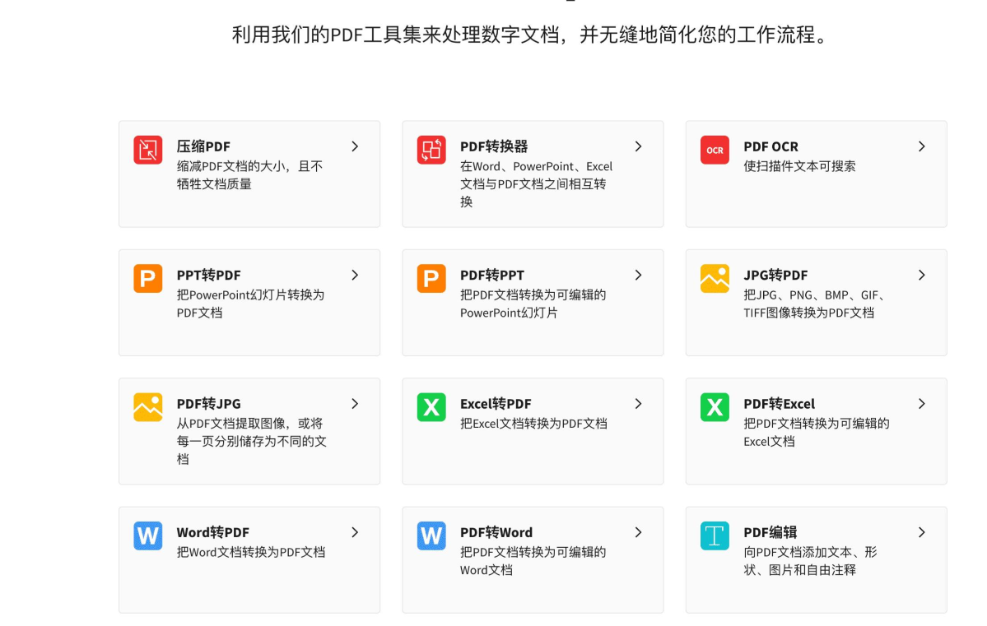This screenshot has height=626, width=987.
Task: Select the 压缩PDF title link
Action: (x=203, y=146)
